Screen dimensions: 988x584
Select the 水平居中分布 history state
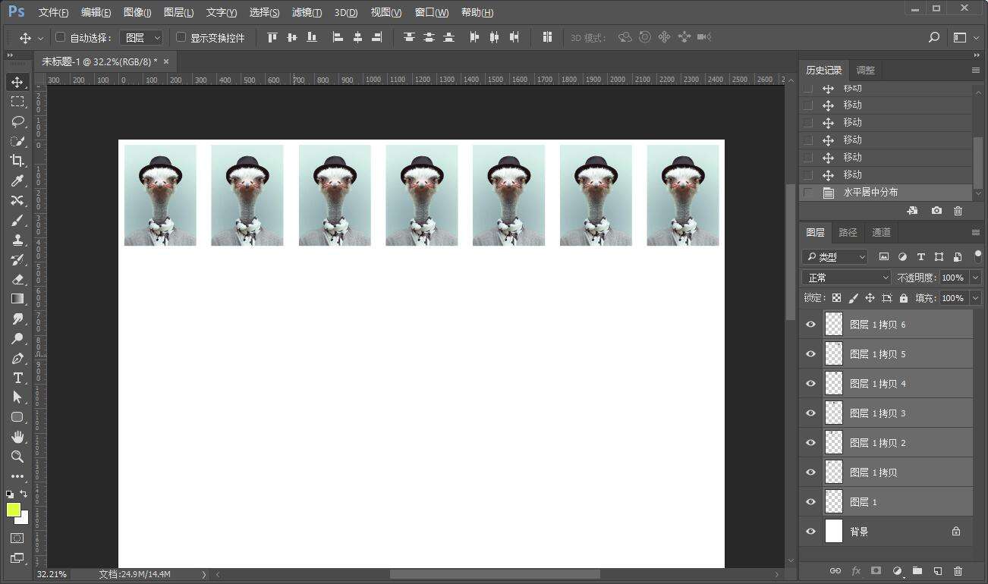886,193
